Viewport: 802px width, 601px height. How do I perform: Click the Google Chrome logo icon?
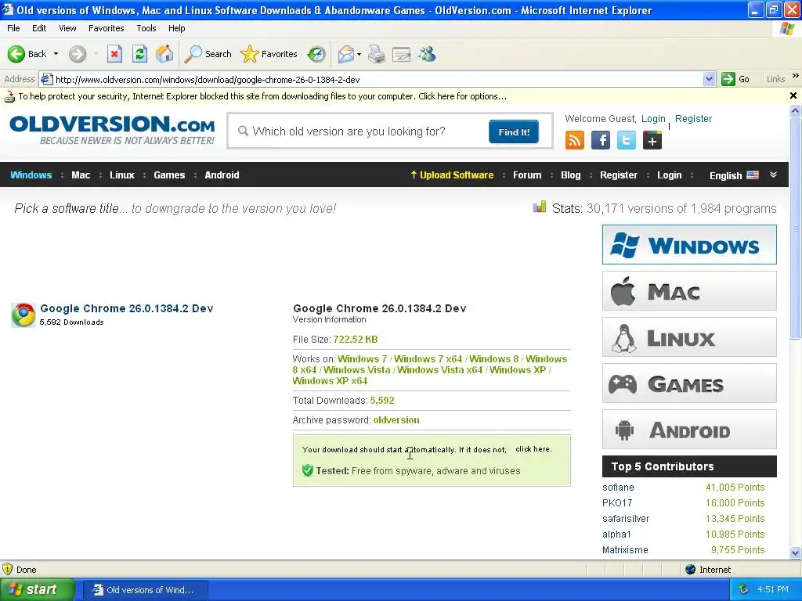(23, 315)
